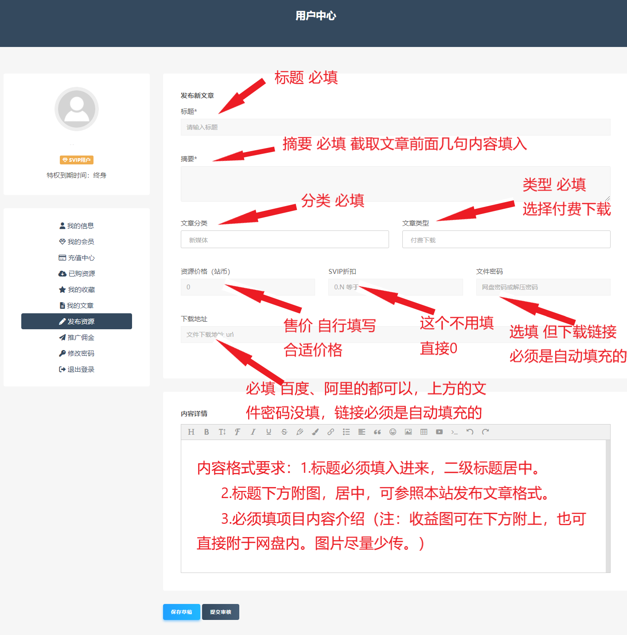Viewport: 627px width, 635px height.
Task: Open the heading H dropdown in editor
Action: 191,432
